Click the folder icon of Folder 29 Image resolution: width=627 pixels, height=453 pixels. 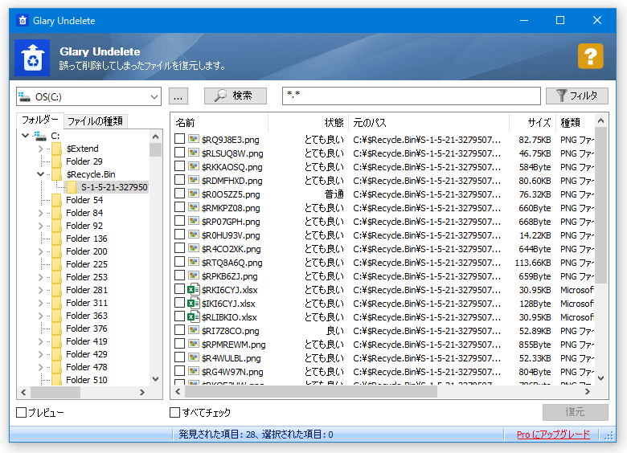57,161
